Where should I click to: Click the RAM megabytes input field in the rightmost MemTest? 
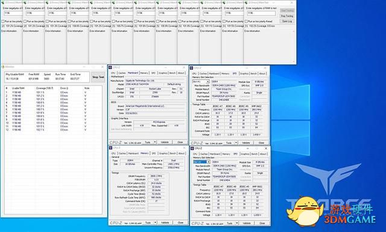click(x=261, y=13)
